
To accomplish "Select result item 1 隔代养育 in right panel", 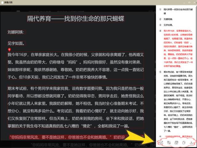I will coord(176,11).
